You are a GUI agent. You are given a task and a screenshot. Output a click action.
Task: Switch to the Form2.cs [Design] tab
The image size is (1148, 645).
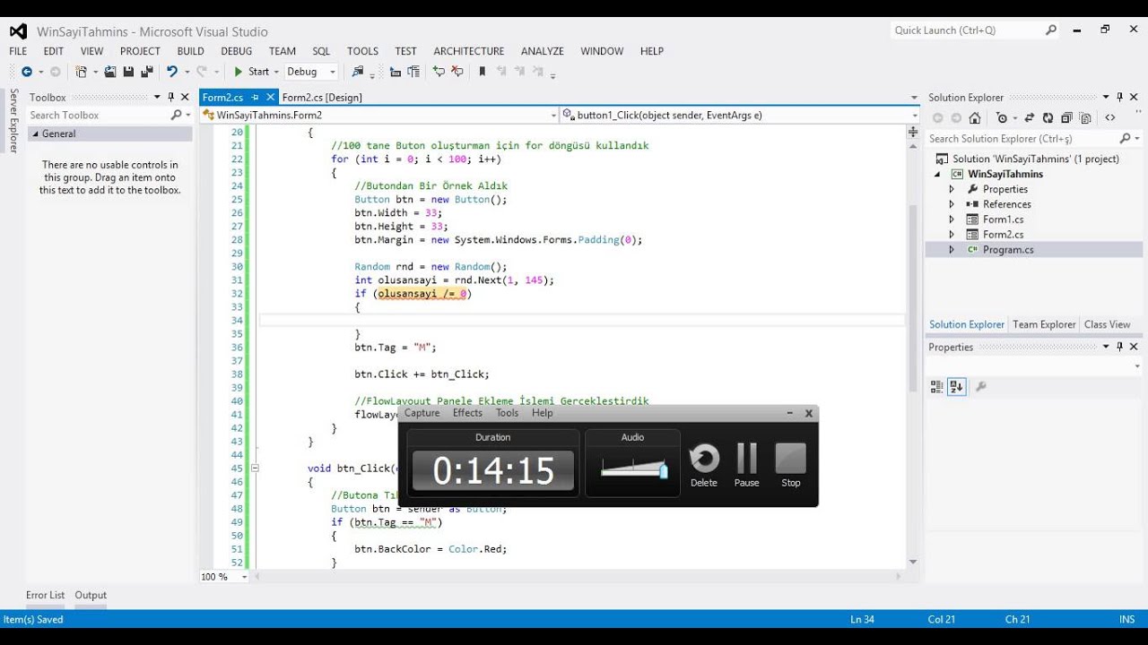(322, 97)
